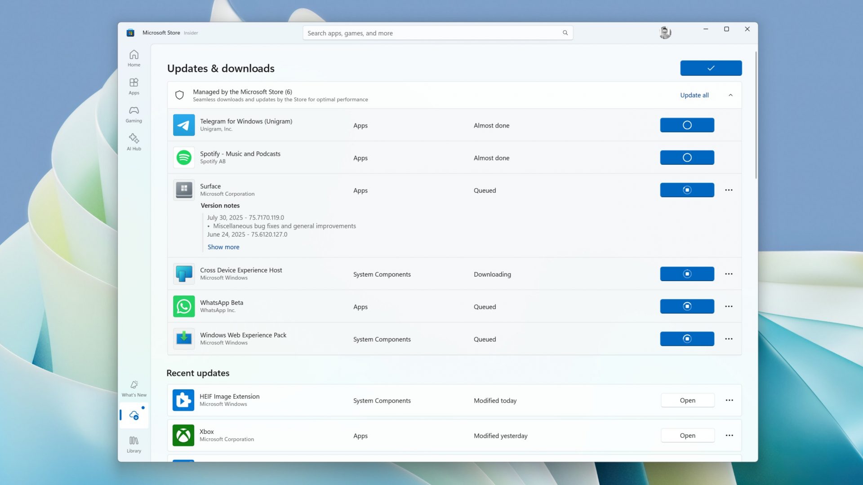Stop the Telegram for Windows download
The width and height of the screenshot is (863, 485).
[687, 125]
